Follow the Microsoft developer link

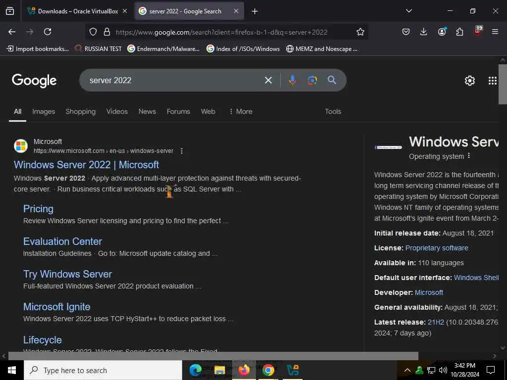(429, 292)
